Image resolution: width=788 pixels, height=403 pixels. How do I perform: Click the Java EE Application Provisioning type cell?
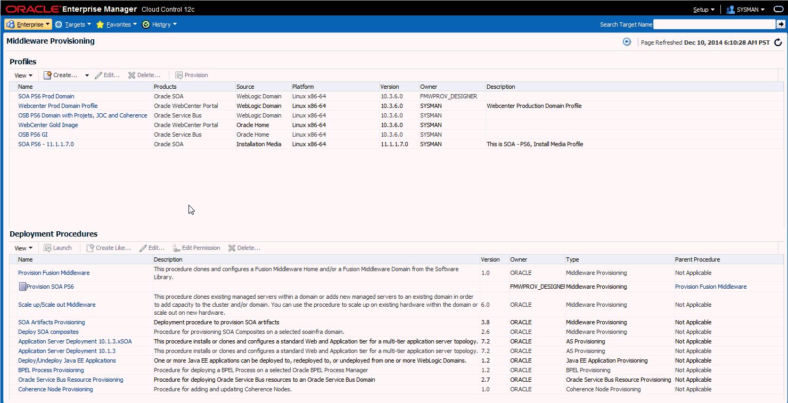607,360
